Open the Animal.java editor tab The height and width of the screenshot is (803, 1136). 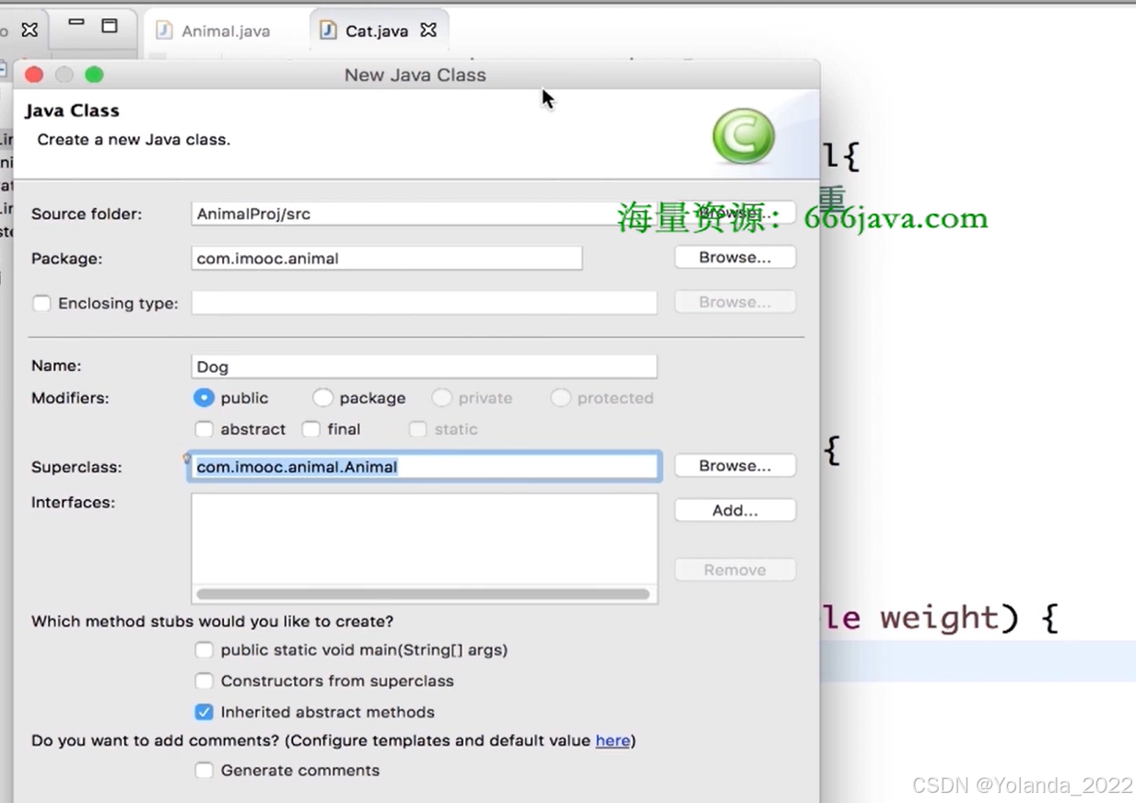pos(215,30)
